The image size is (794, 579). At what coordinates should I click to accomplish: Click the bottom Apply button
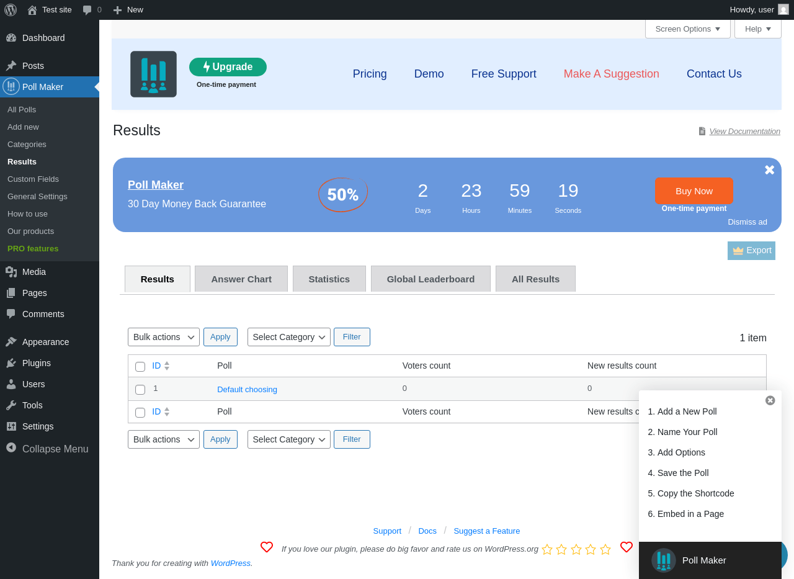click(x=220, y=439)
